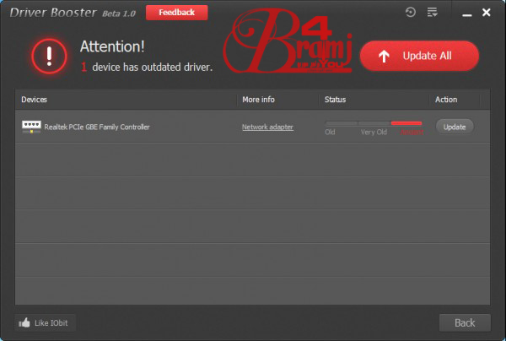Click the More info column header
Viewport: 506px width, 341px height.
tap(259, 100)
